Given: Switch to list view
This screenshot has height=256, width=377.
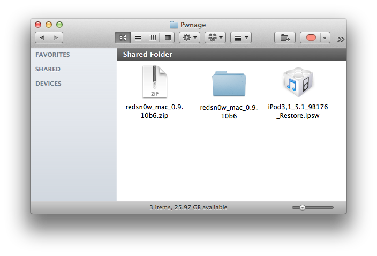Looking at the screenshot, I should [138, 37].
